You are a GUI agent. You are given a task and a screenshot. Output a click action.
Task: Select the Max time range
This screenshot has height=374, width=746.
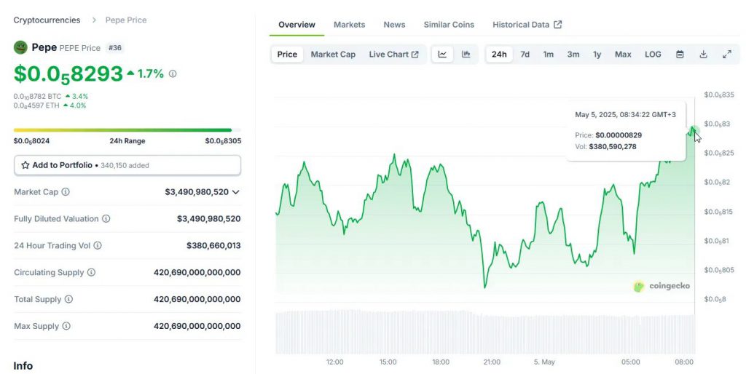tap(623, 54)
